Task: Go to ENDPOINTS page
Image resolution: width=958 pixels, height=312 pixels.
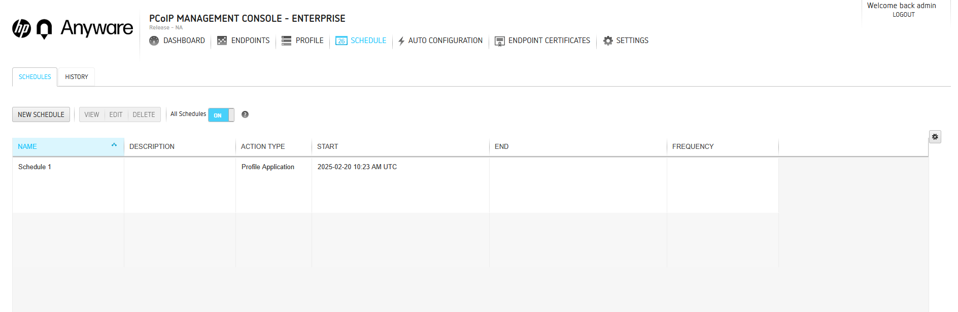Action: pyautogui.click(x=251, y=41)
